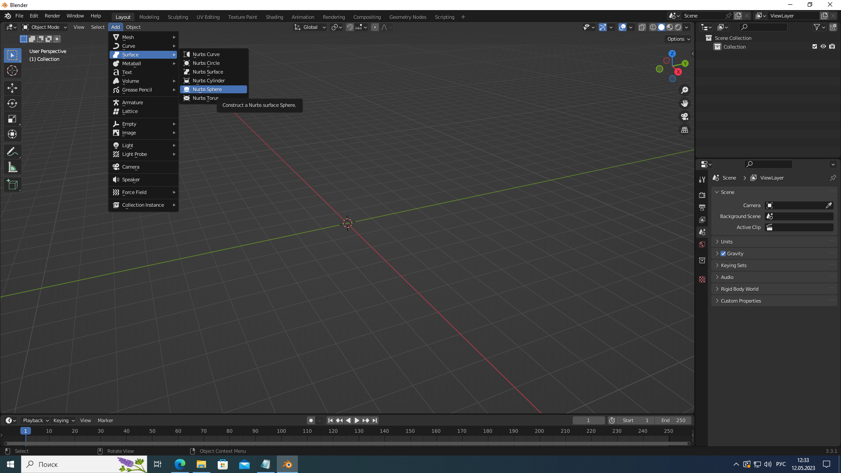
Task: Open the Global orientation dropdown
Action: click(x=310, y=27)
